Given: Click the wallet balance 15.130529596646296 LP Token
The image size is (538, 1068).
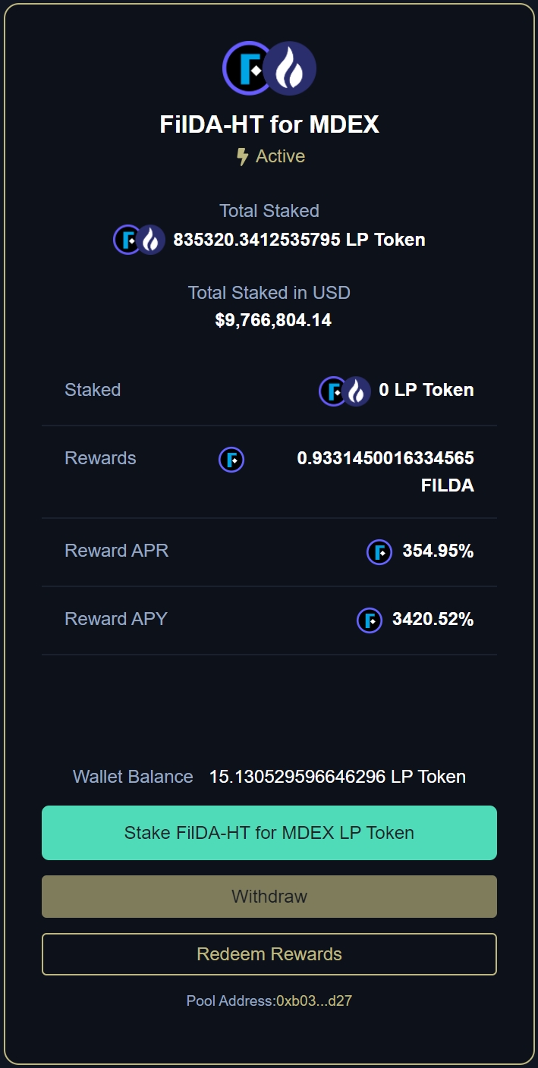Looking at the screenshot, I should [x=337, y=777].
